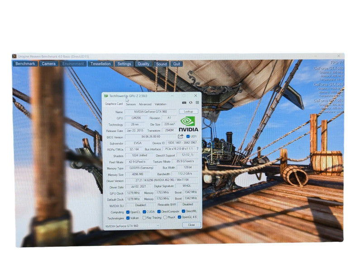Image resolution: width=362 pixels, height=272 pixels.
Task: Open the NVIDIA GeForce GTX 960 GPU dropdown
Action: click(132, 226)
